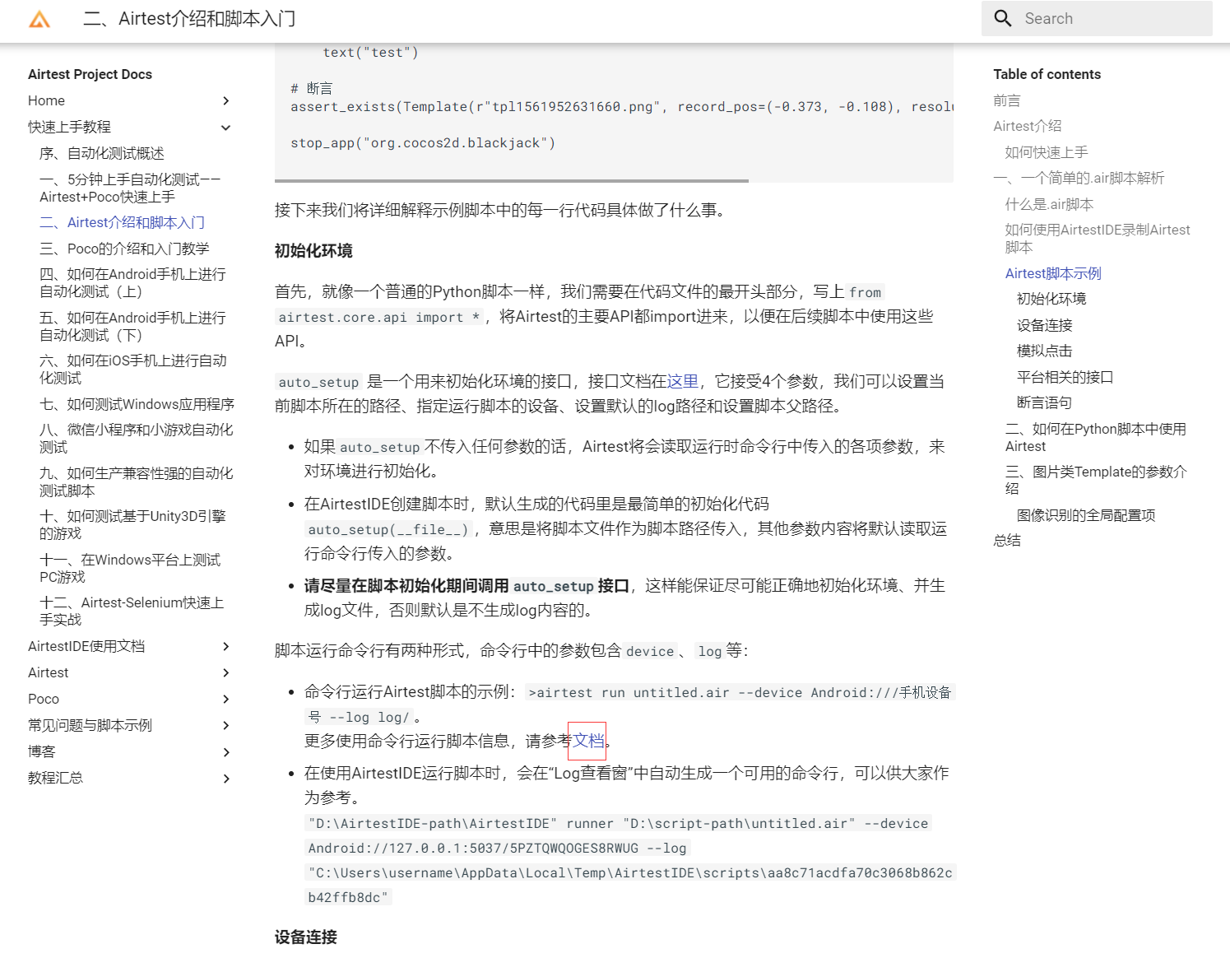Jump to 什么是.air脚本 section
The height and width of the screenshot is (958, 1230).
(x=1049, y=204)
